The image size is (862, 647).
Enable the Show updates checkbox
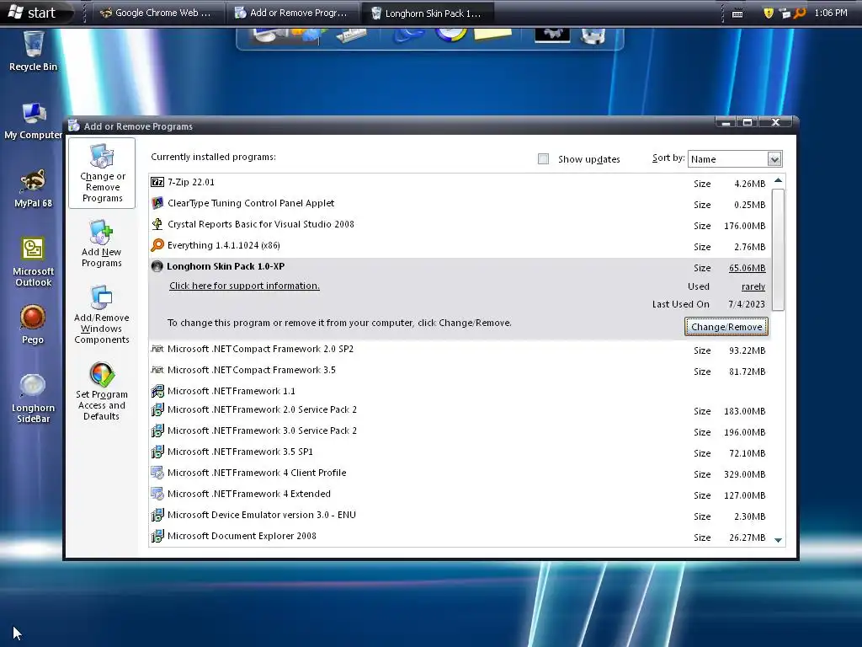pyautogui.click(x=543, y=159)
